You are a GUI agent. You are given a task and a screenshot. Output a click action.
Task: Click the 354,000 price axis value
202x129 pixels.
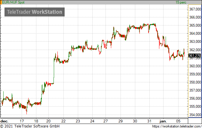tap(195, 115)
